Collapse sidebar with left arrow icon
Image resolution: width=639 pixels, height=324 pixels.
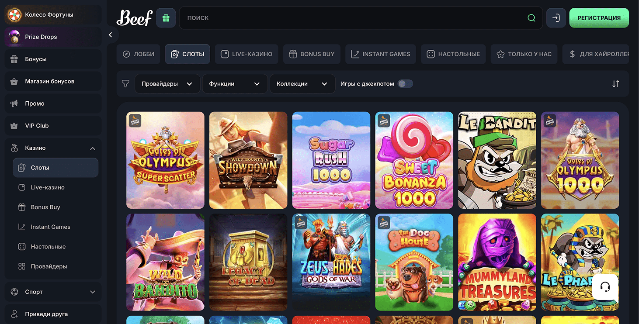[111, 34]
